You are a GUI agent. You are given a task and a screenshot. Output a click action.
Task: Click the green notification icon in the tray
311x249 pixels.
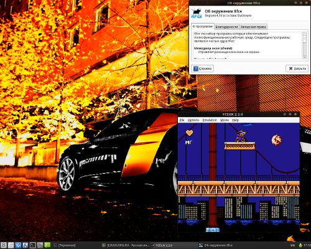[x=300, y=245]
